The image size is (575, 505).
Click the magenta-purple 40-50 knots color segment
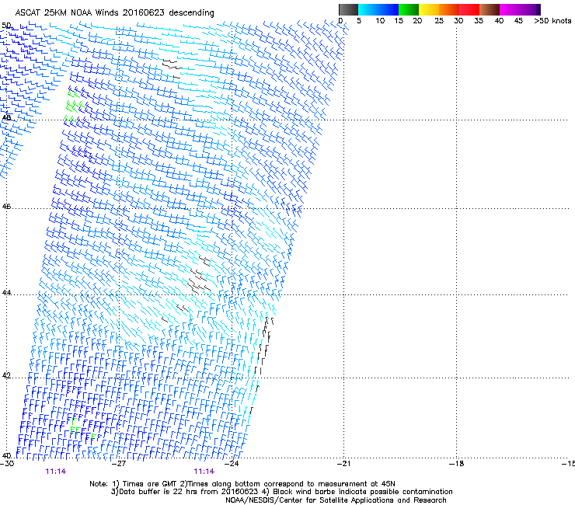click(520, 9)
